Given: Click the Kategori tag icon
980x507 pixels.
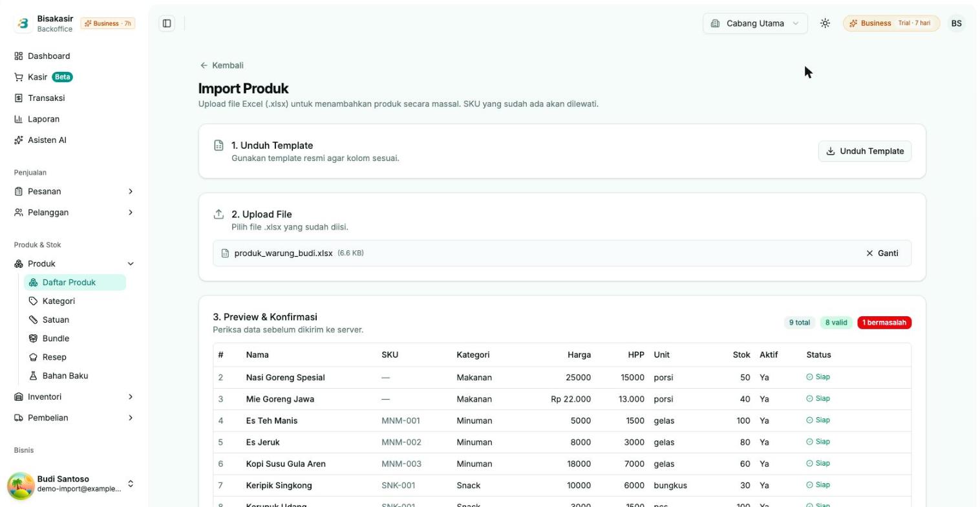Looking at the screenshot, I should tap(34, 301).
